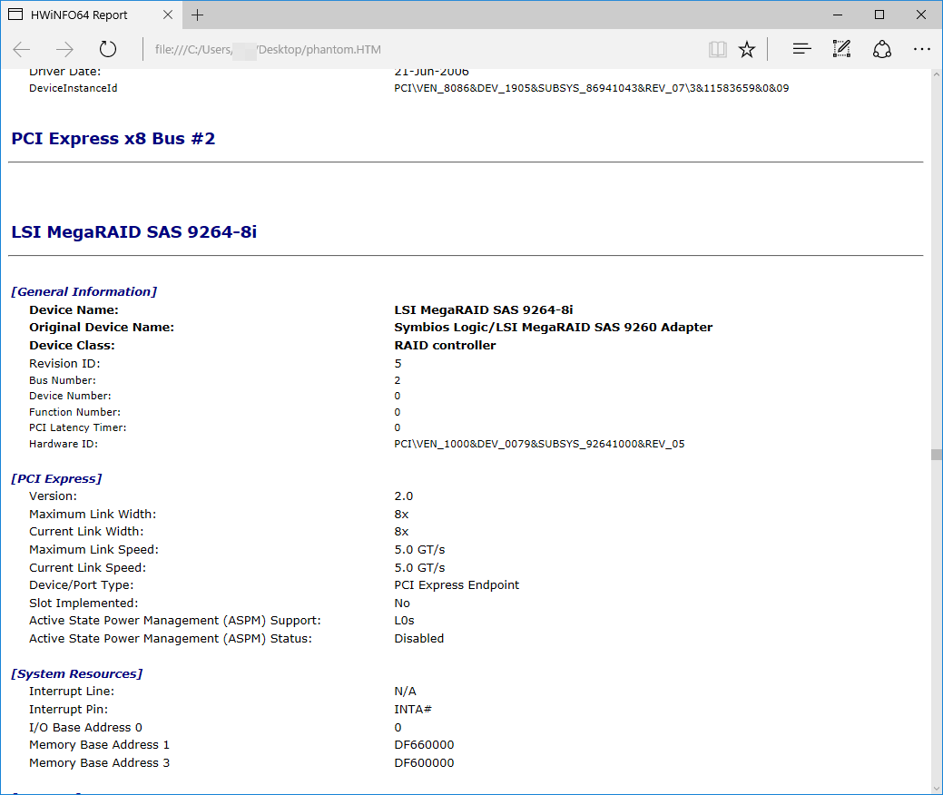Viewport: 943px width, 795px height.
Task: Open the More actions ellipsis menu
Action: click(x=921, y=49)
